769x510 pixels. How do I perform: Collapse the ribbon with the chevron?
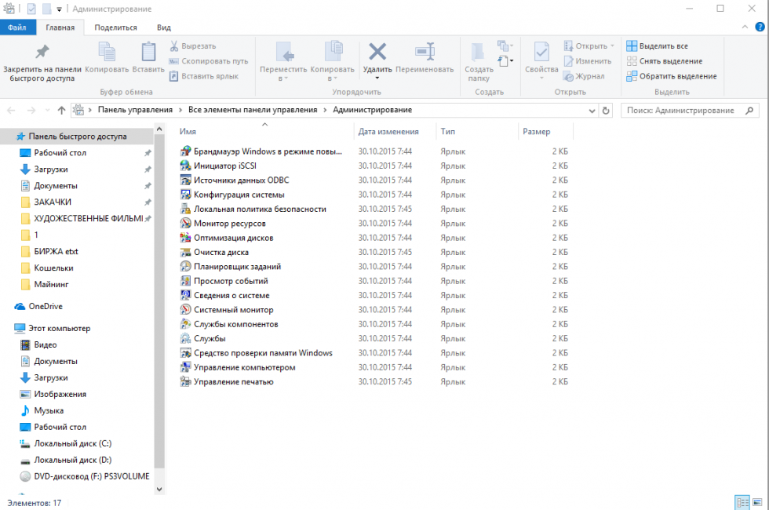pyautogui.click(x=745, y=27)
